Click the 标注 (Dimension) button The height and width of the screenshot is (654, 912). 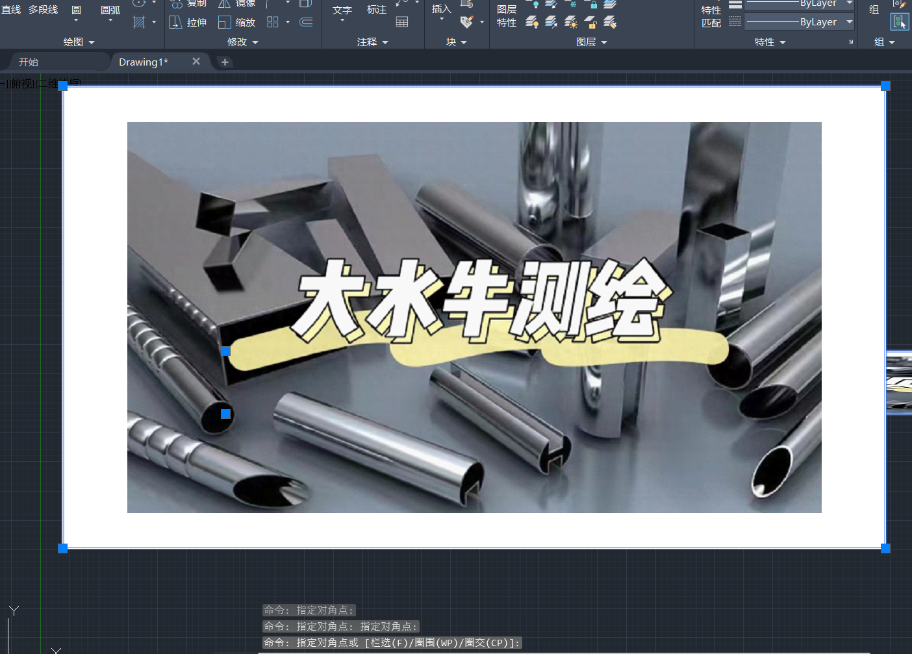tap(377, 9)
